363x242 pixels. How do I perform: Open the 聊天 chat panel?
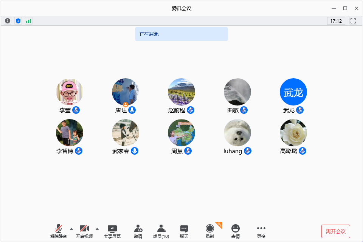(x=184, y=231)
